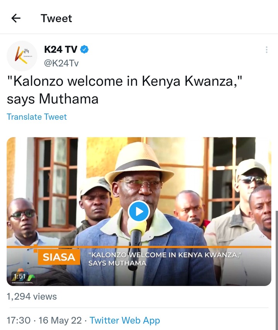Click the 1:51 video duration badge

(x=20, y=276)
